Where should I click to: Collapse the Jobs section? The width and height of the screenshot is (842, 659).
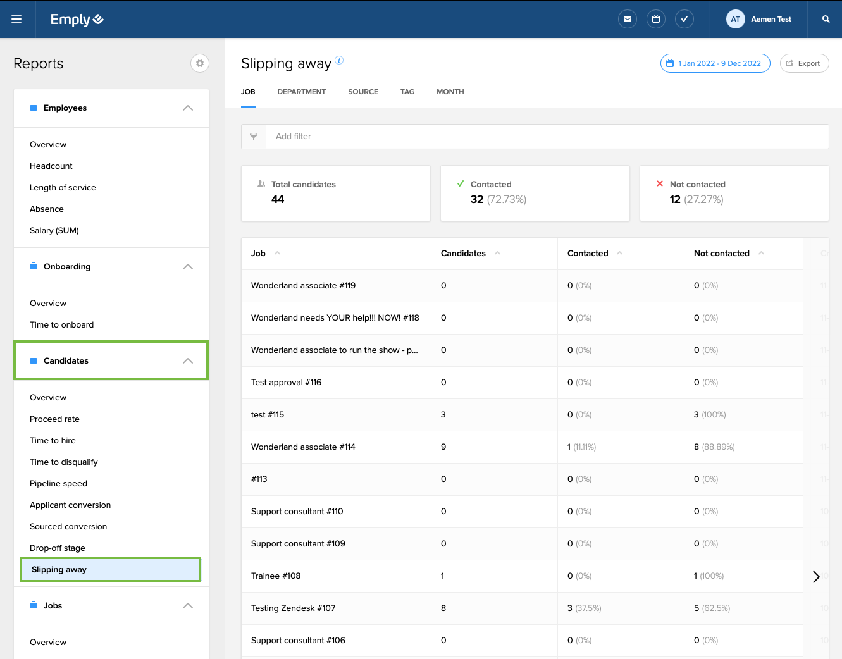pyautogui.click(x=188, y=606)
